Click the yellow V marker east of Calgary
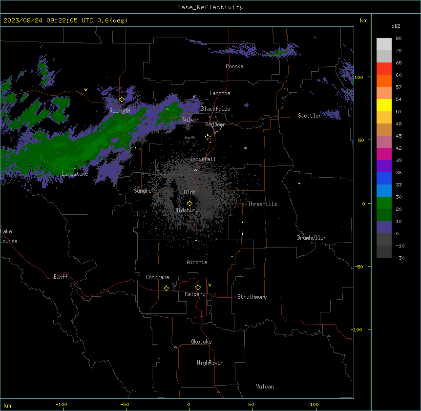The width and height of the screenshot is (421, 411). (x=210, y=285)
